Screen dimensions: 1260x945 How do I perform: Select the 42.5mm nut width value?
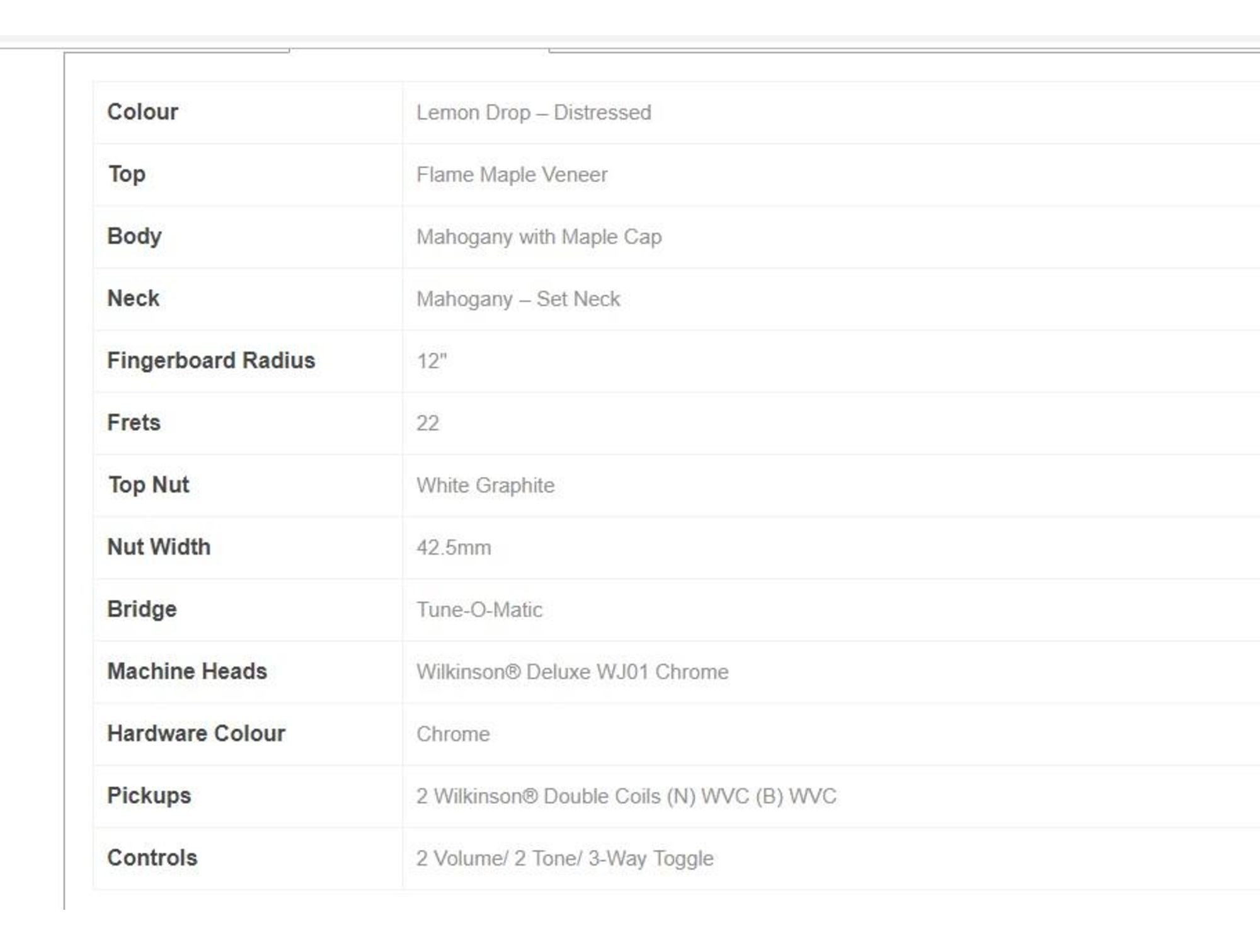pyautogui.click(x=454, y=547)
